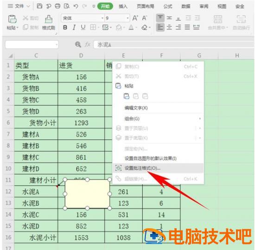Toggle bold formatting

65,27
